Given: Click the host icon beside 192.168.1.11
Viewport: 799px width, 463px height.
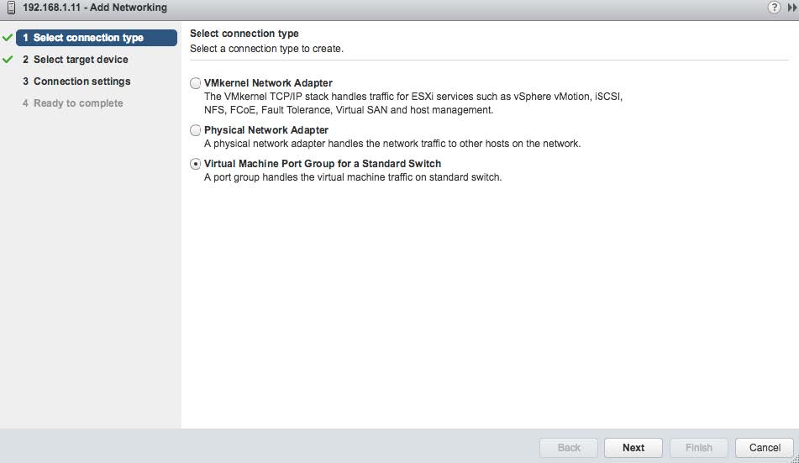Looking at the screenshot, I should click(x=10, y=8).
